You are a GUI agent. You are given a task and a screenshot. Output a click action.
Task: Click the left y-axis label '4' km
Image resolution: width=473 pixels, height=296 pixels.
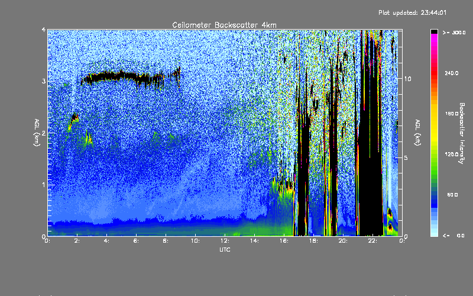click(44, 30)
